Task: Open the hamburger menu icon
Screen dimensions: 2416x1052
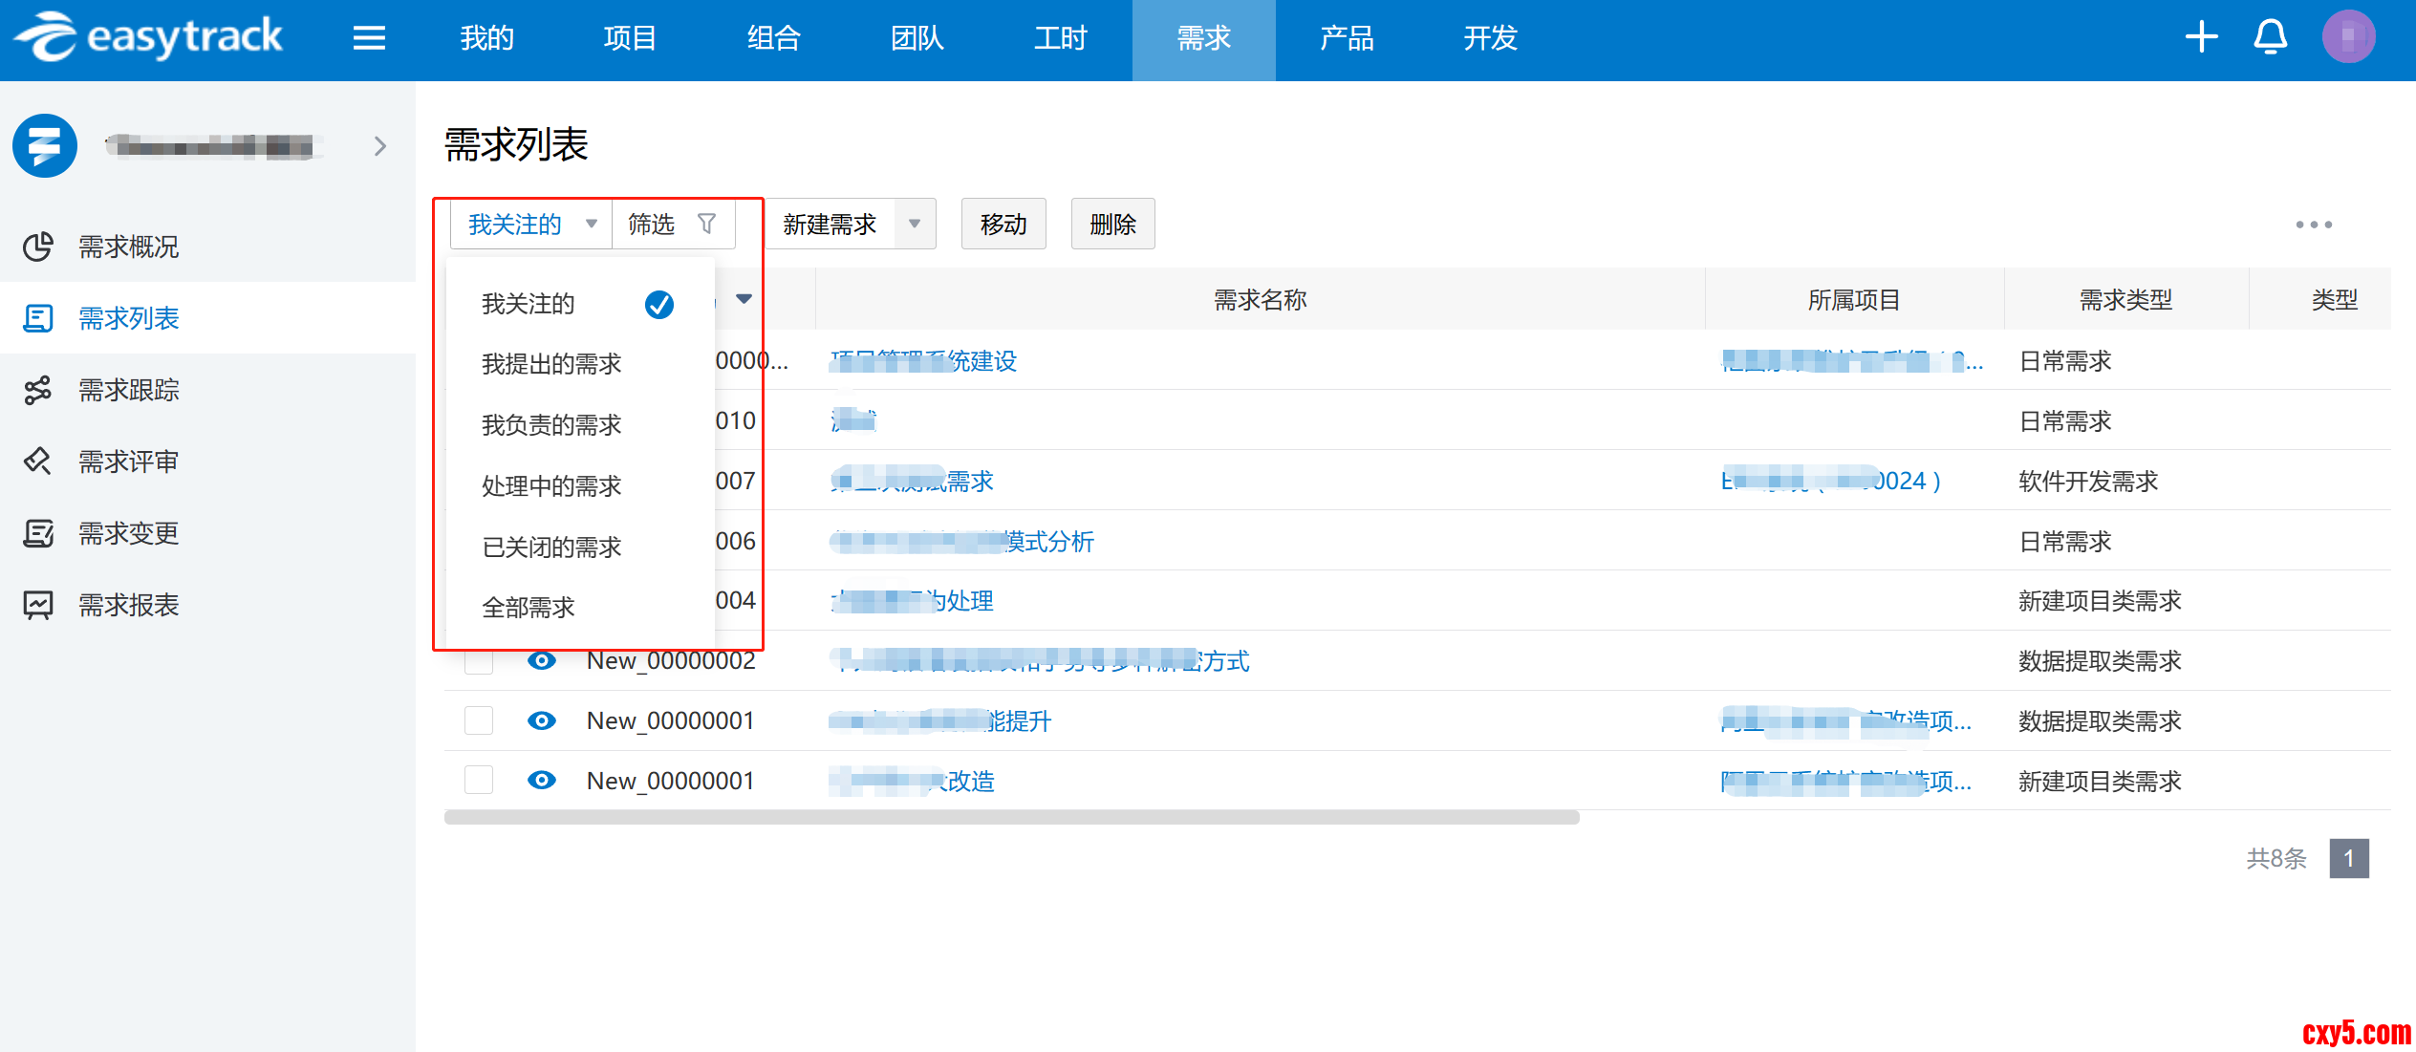Action: tap(369, 38)
